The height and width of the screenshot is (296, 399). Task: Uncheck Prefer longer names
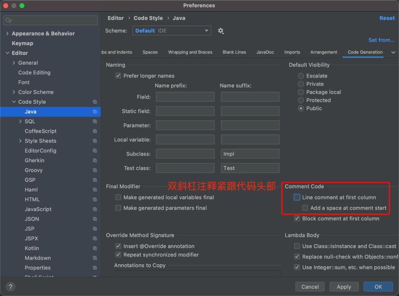coord(118,76)
